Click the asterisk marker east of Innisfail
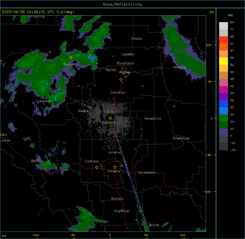245x239 pixels. 143,86
